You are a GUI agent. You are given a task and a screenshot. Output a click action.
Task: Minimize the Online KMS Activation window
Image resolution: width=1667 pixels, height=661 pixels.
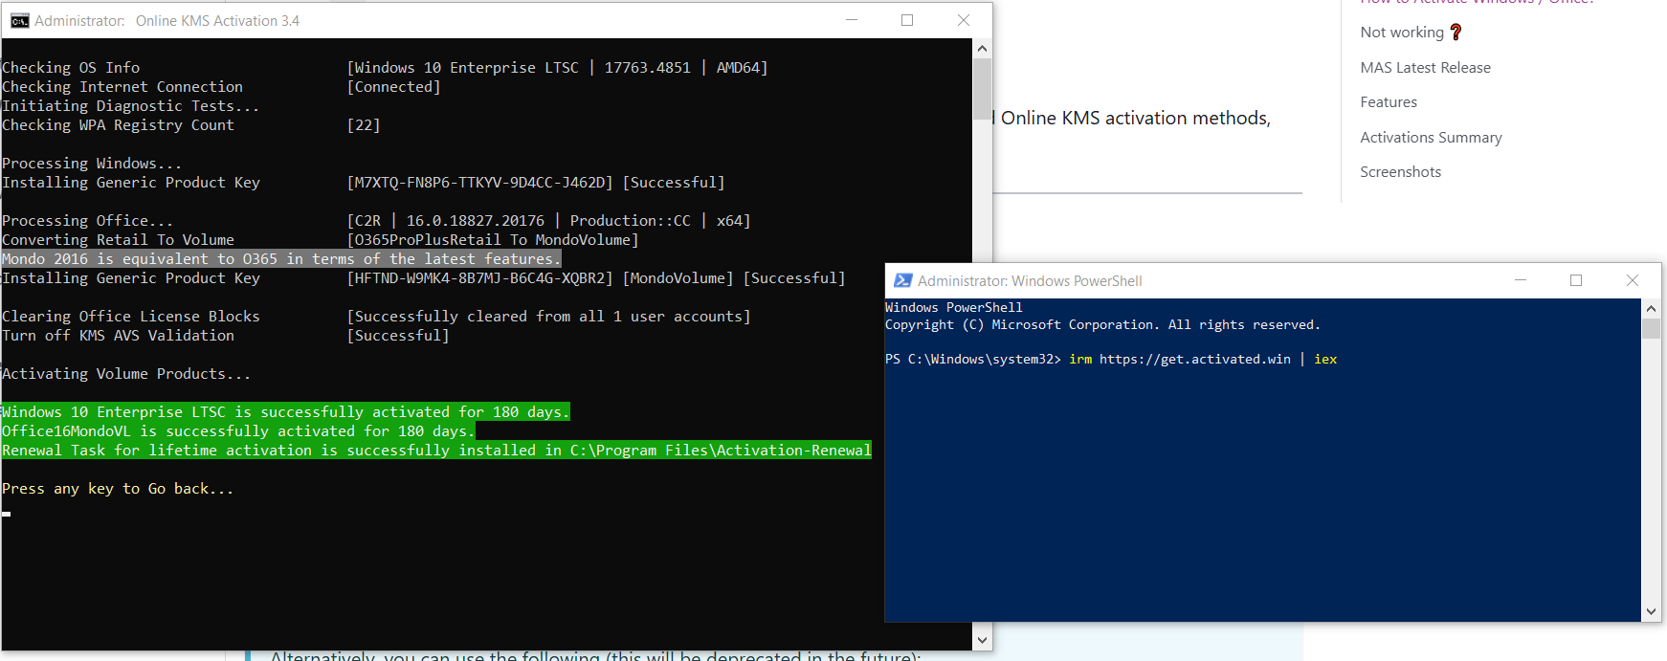coord(852,20)
